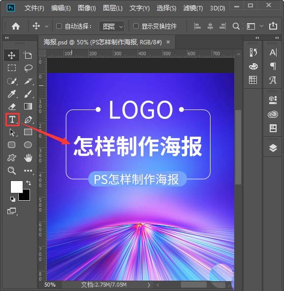
Task: Select the Quick Selection tool
Action: click(x=12, y=81)
